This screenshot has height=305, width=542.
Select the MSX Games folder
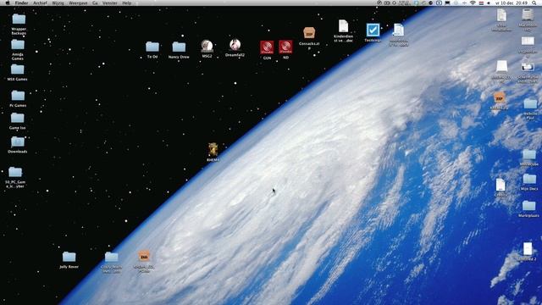pos(17,69)
